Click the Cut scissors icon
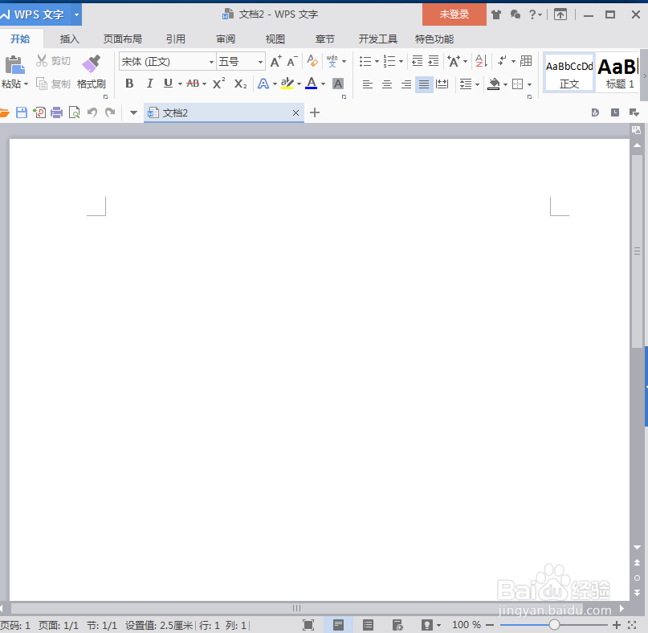The image size is (648, 633). click(x=41, y=61)
